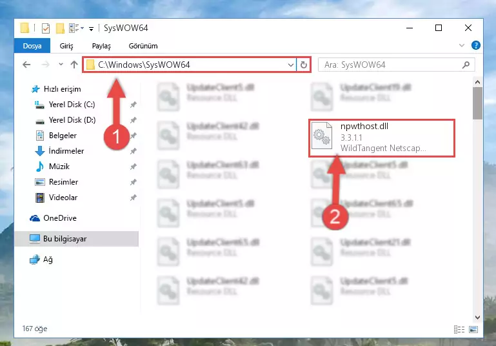The height and width of the screenshot is (346, 496).
Task: Click the pin icon beside Müzik
Action: (x=133, y=167)
